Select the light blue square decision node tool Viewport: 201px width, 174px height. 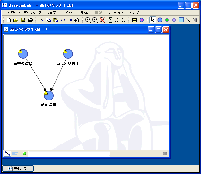pyautogui.click(x=181, y=20)
